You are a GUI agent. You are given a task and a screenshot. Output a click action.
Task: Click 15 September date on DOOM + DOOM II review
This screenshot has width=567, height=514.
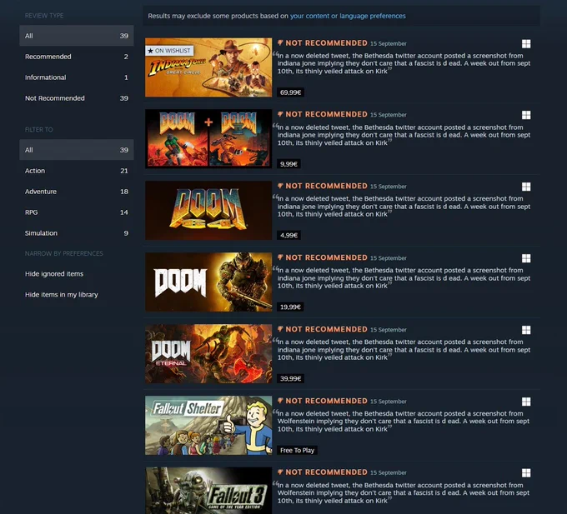tap(389, 115)
